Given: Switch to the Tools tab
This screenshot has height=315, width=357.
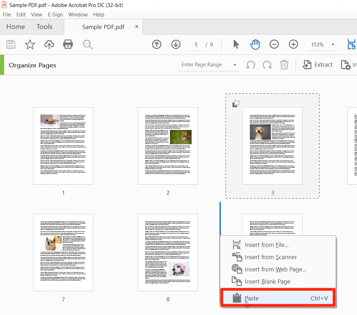Looking at the screenshot, I should click(x=44, y=27).
